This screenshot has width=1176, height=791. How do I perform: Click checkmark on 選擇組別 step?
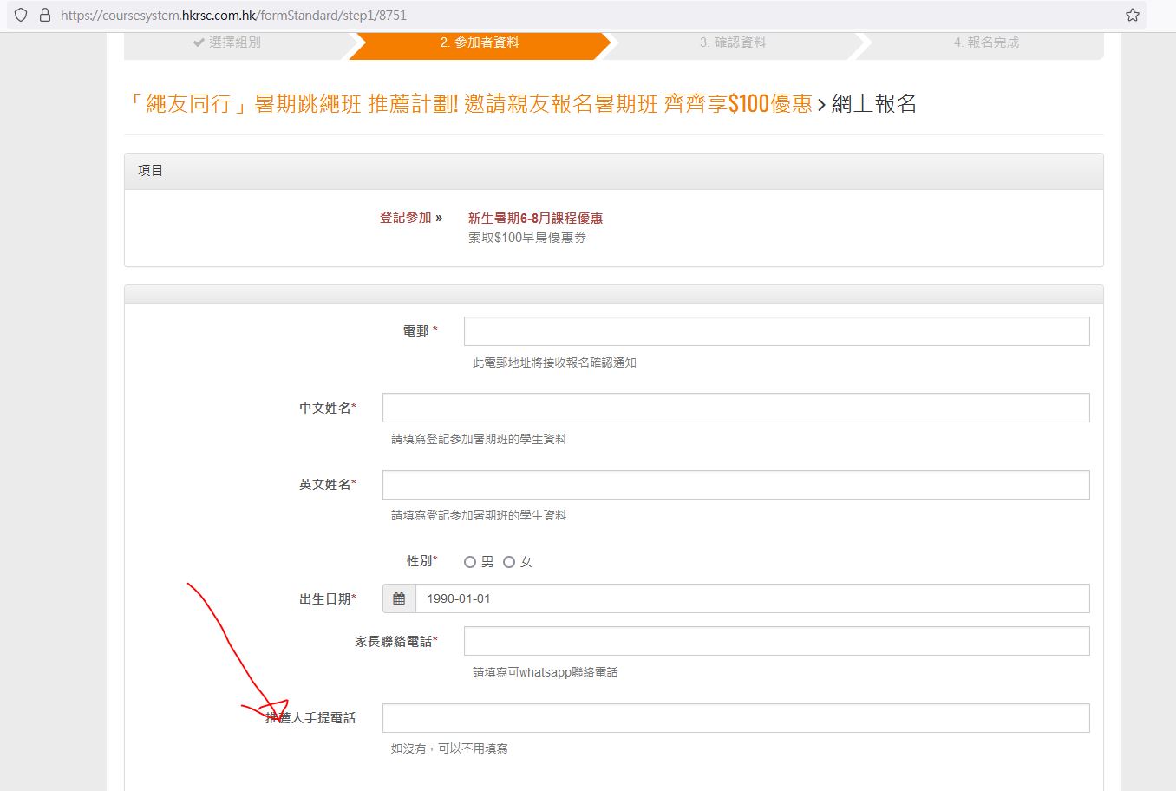coord(199,42)
